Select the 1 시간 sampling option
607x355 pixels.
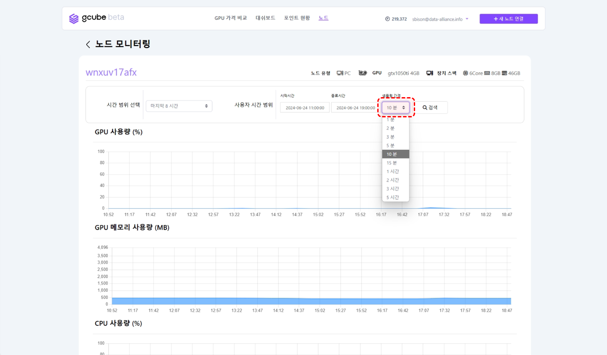point(396,171)
